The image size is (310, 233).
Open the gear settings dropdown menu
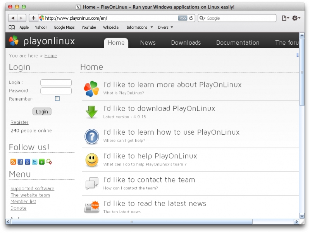296,18
